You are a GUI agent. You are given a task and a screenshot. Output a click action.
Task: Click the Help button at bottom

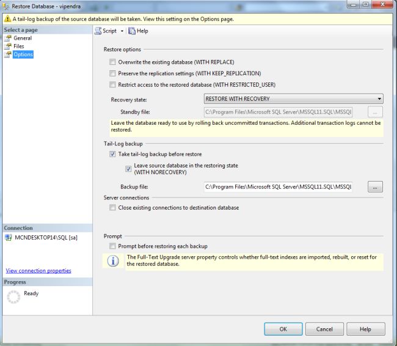click(x=366, y=329)
